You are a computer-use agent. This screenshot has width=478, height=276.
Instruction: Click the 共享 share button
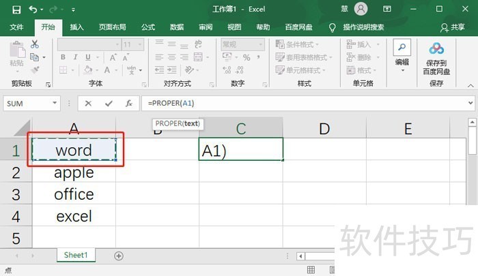pos(453,27)
